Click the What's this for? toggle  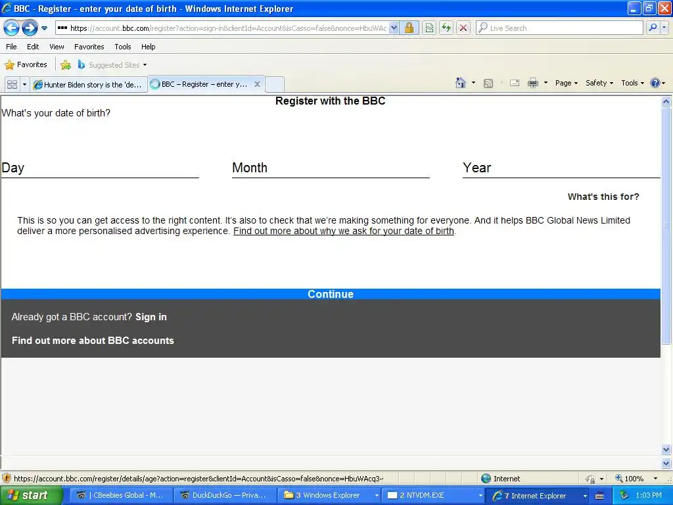603,197
